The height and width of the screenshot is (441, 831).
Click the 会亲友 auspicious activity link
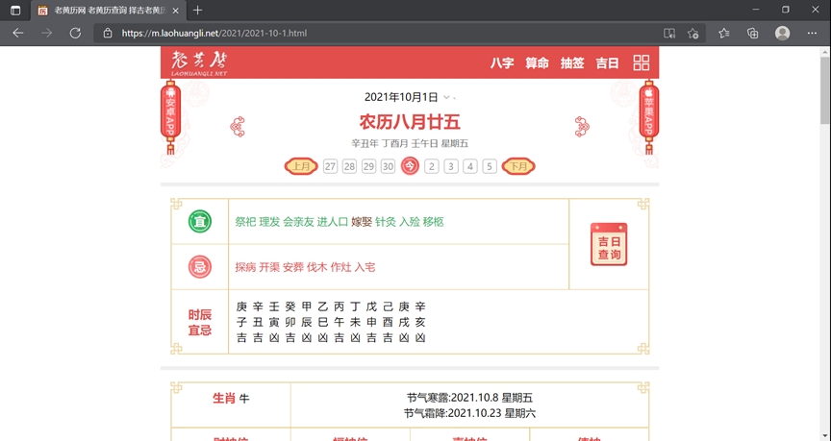coord(298,222)
